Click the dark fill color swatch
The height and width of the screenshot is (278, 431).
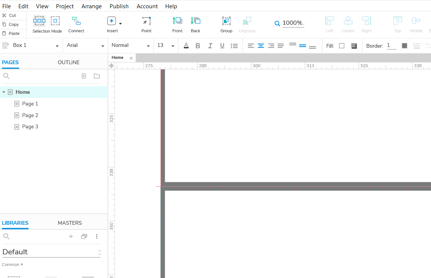point(354,46)
